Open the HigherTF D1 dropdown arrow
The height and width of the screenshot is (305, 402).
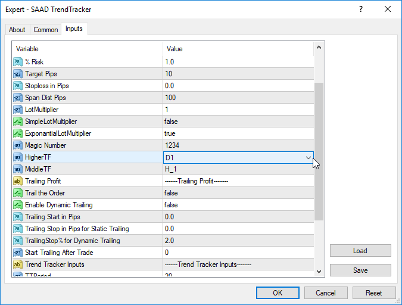[x=308, y=157]
